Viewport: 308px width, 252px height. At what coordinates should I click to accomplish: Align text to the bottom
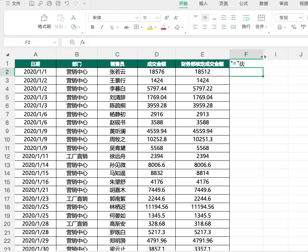[214, 18]
